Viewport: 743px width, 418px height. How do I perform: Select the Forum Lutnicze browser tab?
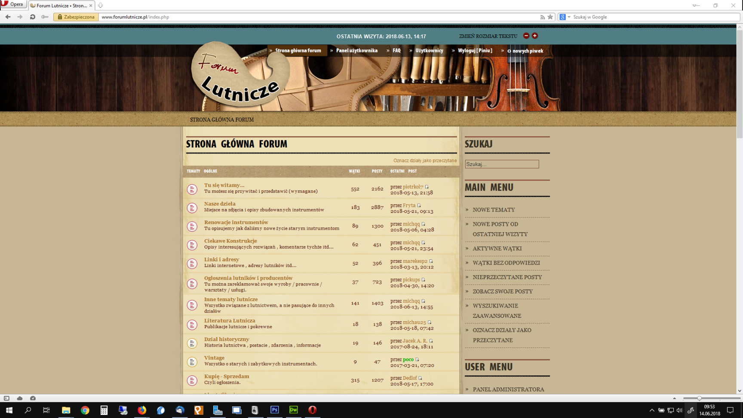click(x=60, y=6)
